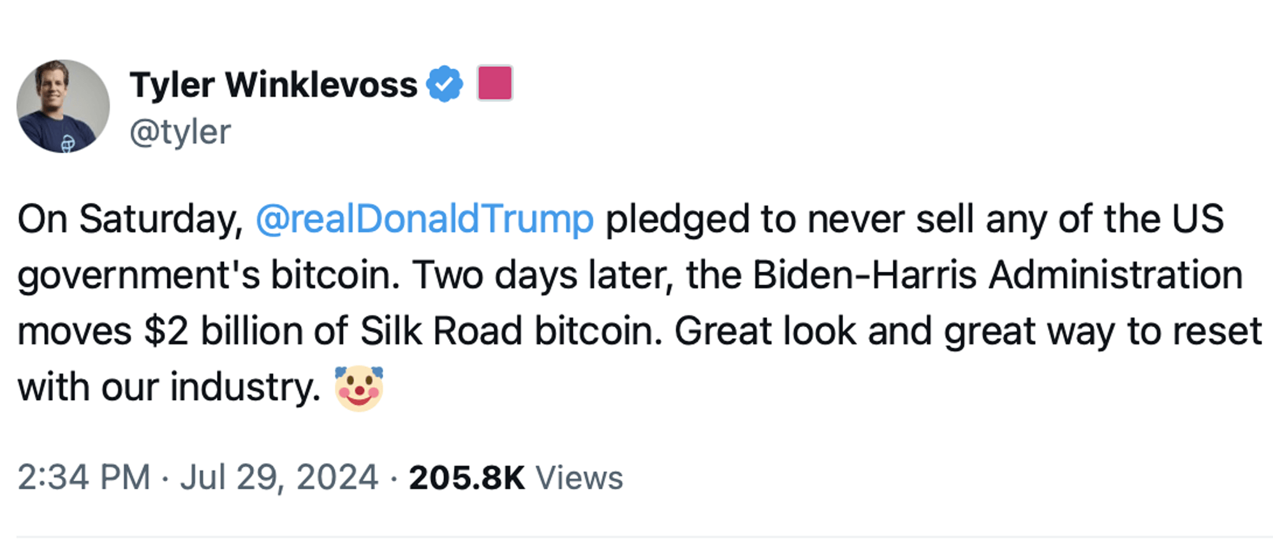Click "with our industry." text
This screenshot has height=560, width=1273.
(168, 388)
